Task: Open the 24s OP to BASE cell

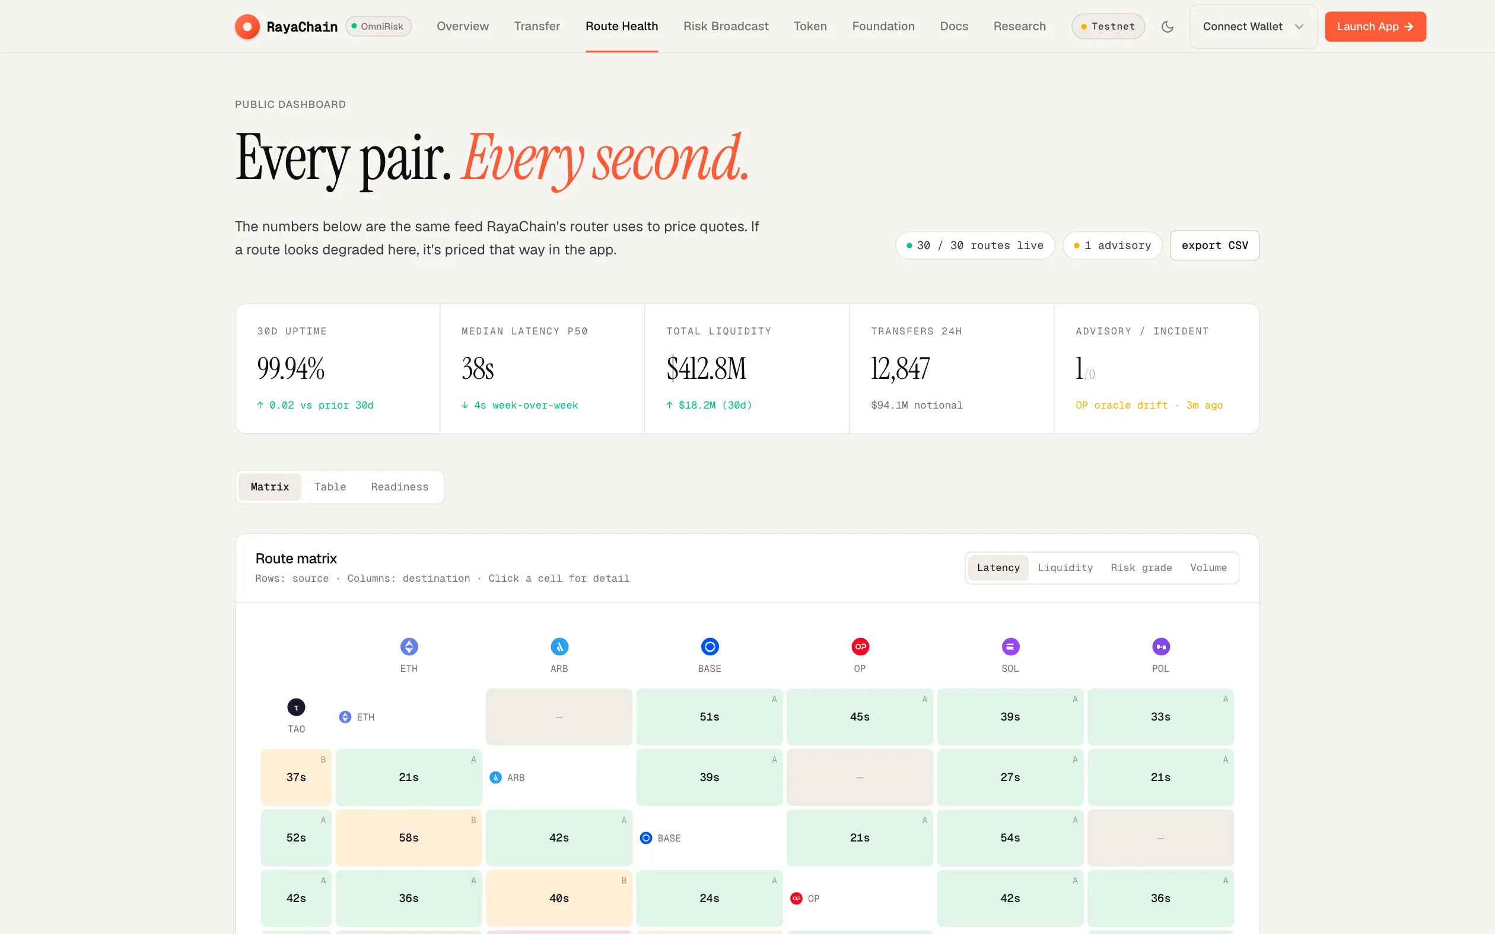Action: click(709, 898)
